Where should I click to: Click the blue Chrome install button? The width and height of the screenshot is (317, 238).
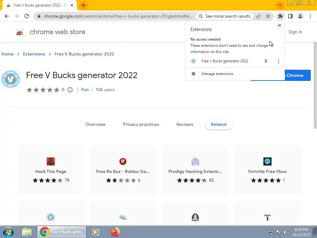click(x=297, y=75)
